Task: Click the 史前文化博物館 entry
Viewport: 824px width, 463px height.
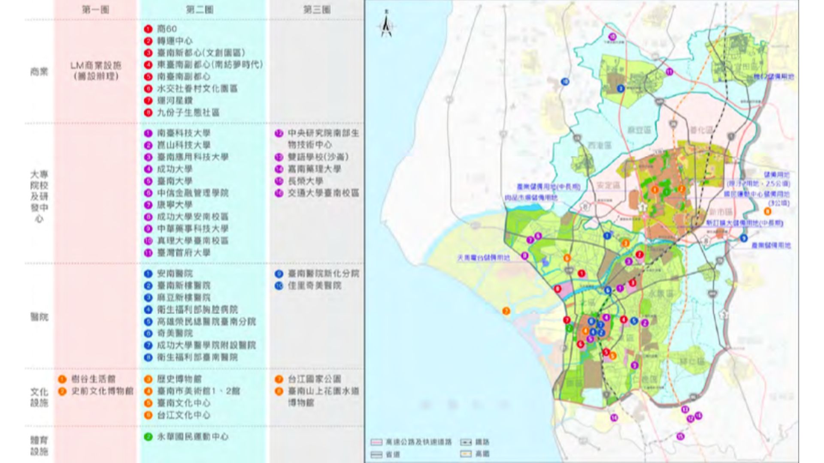Action: tap(102, 391)
